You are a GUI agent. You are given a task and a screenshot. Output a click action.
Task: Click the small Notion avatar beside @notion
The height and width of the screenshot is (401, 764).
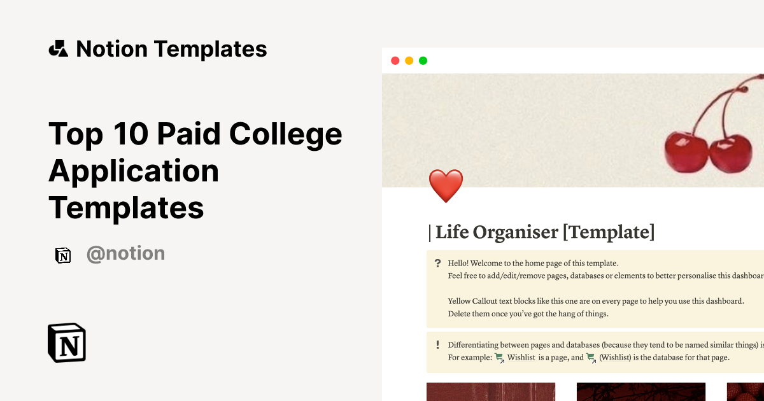pyautogui.click(x=64, y=255)
